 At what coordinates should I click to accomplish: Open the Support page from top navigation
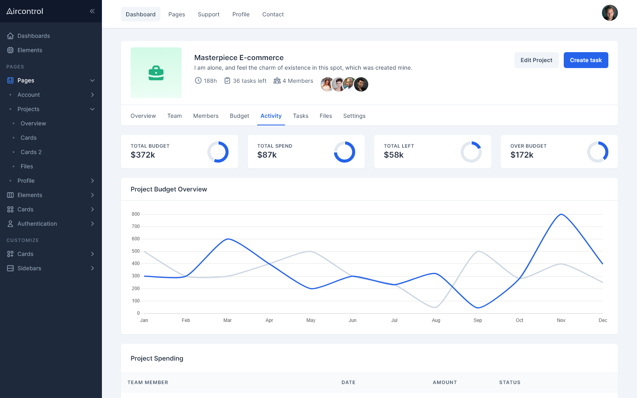point(209,14)
